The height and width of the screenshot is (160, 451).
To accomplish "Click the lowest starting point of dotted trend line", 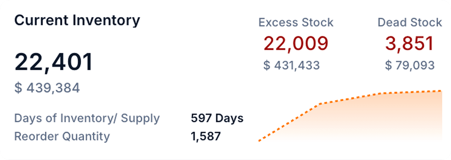I will (259, 141).
